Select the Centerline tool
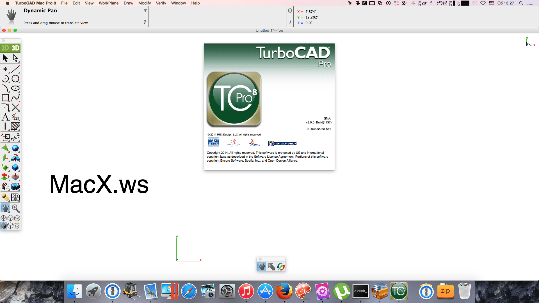Image resolution: width=539 pixels, height=303 pixels. 5,126
